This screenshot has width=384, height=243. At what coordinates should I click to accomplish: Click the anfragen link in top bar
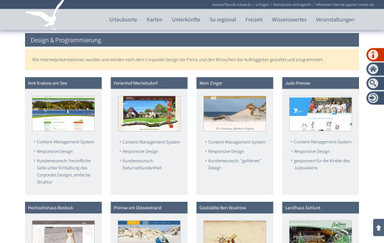point(262,5)
